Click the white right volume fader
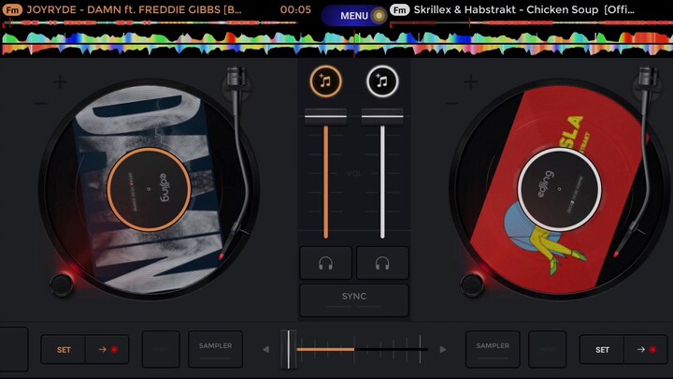 point(382,182)
